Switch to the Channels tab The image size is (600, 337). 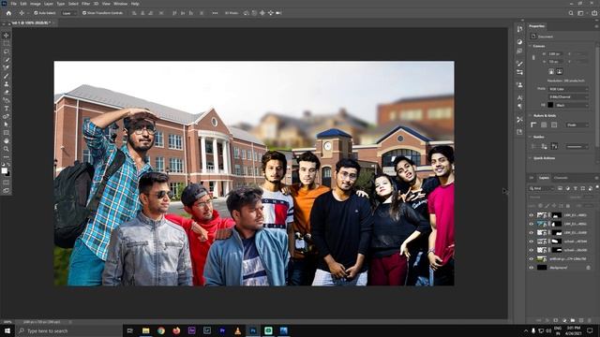coord(561,178)
